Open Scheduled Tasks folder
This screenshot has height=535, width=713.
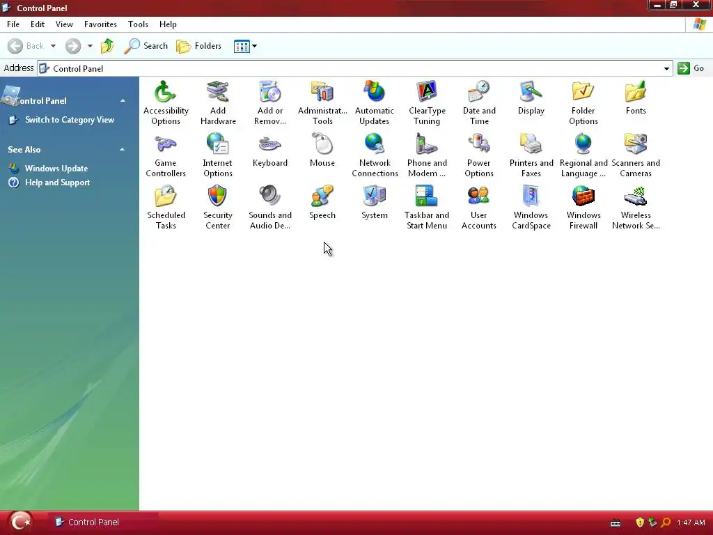point(166,208)
